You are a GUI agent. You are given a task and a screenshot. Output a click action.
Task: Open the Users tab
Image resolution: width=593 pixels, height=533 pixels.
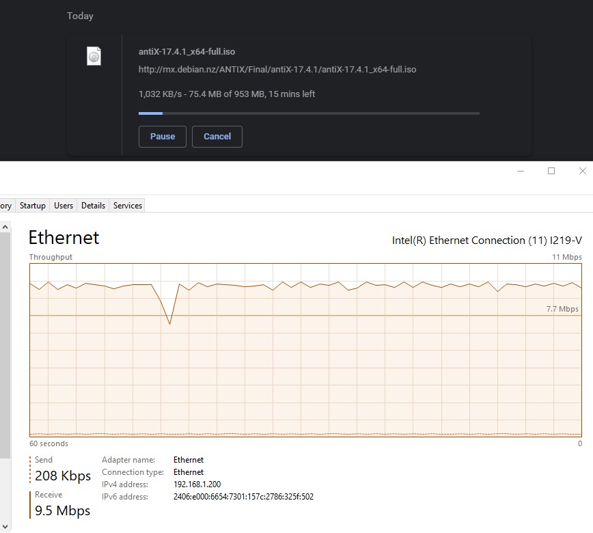pyautogui.click(x=64, y=206)
